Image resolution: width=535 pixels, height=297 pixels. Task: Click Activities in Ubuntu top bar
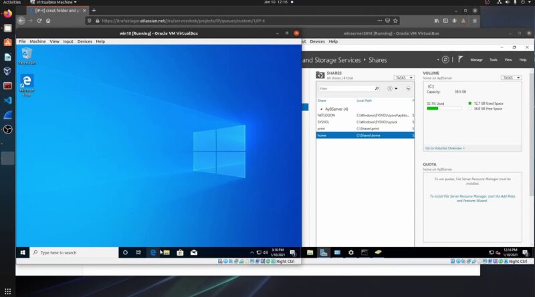coord(11,3)
